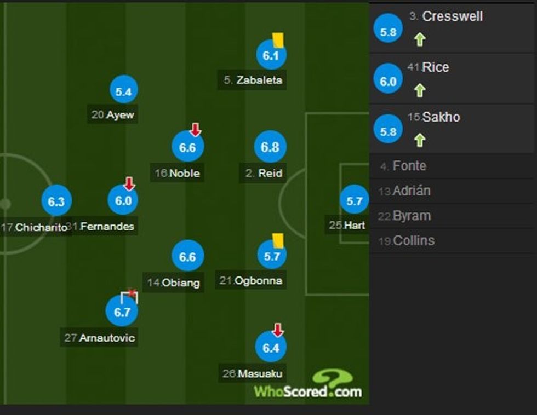Open the WhoScored.com logo
537x415 pixels.
(307, 384)
